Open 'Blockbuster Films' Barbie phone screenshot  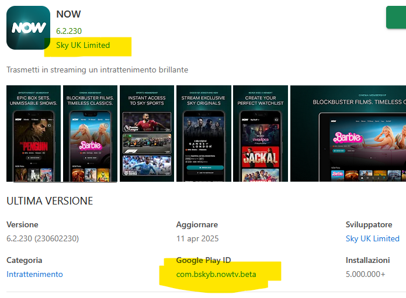pos(90,133)
